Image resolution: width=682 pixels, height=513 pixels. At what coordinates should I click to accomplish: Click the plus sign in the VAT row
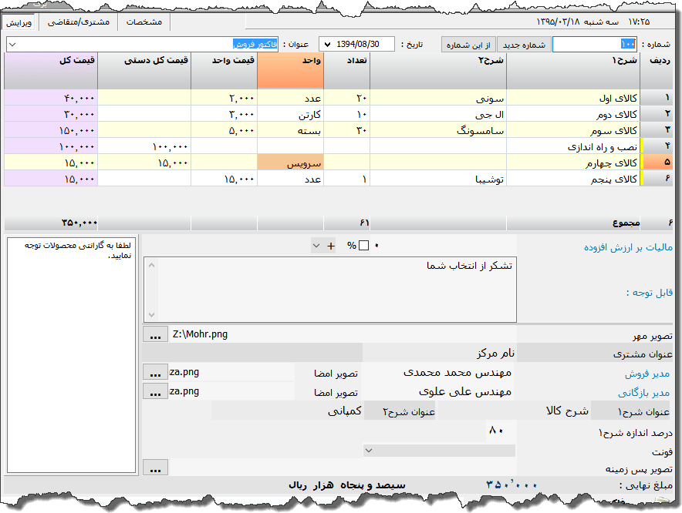tap(332, 246)
